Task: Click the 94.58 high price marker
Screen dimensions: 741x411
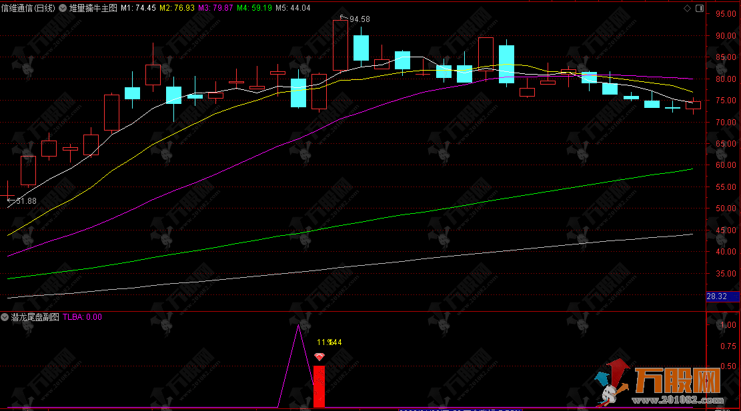Action: click(x=359, y=19)
